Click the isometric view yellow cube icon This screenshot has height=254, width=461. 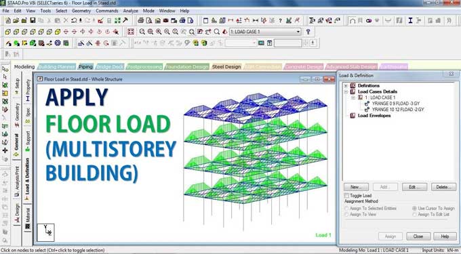[x=58, y=32]
